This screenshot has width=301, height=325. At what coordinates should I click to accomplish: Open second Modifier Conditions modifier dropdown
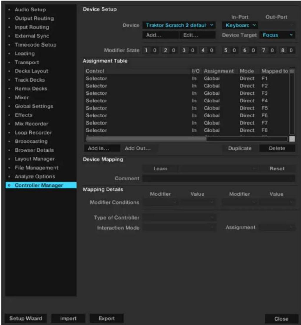coord(240,202)
